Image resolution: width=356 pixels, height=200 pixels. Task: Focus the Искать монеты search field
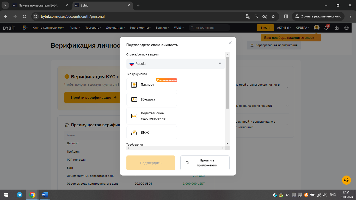[x=210, y=28]
